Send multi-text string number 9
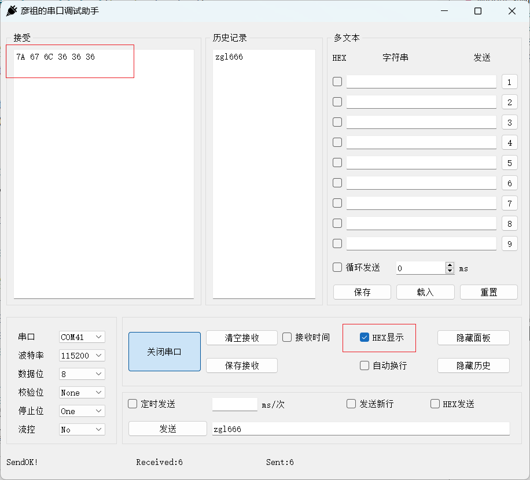Viewport: 530px width, 480px height. [x=509, y=244]
